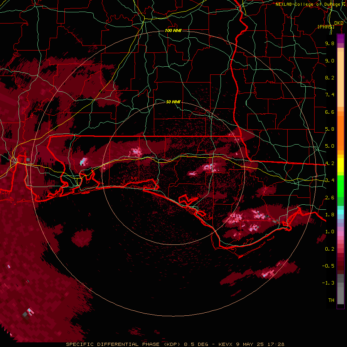Click the 17:28 timestamp in the caption
The height and width of the screenshot is (347, 347).
(x=276, y=344)
